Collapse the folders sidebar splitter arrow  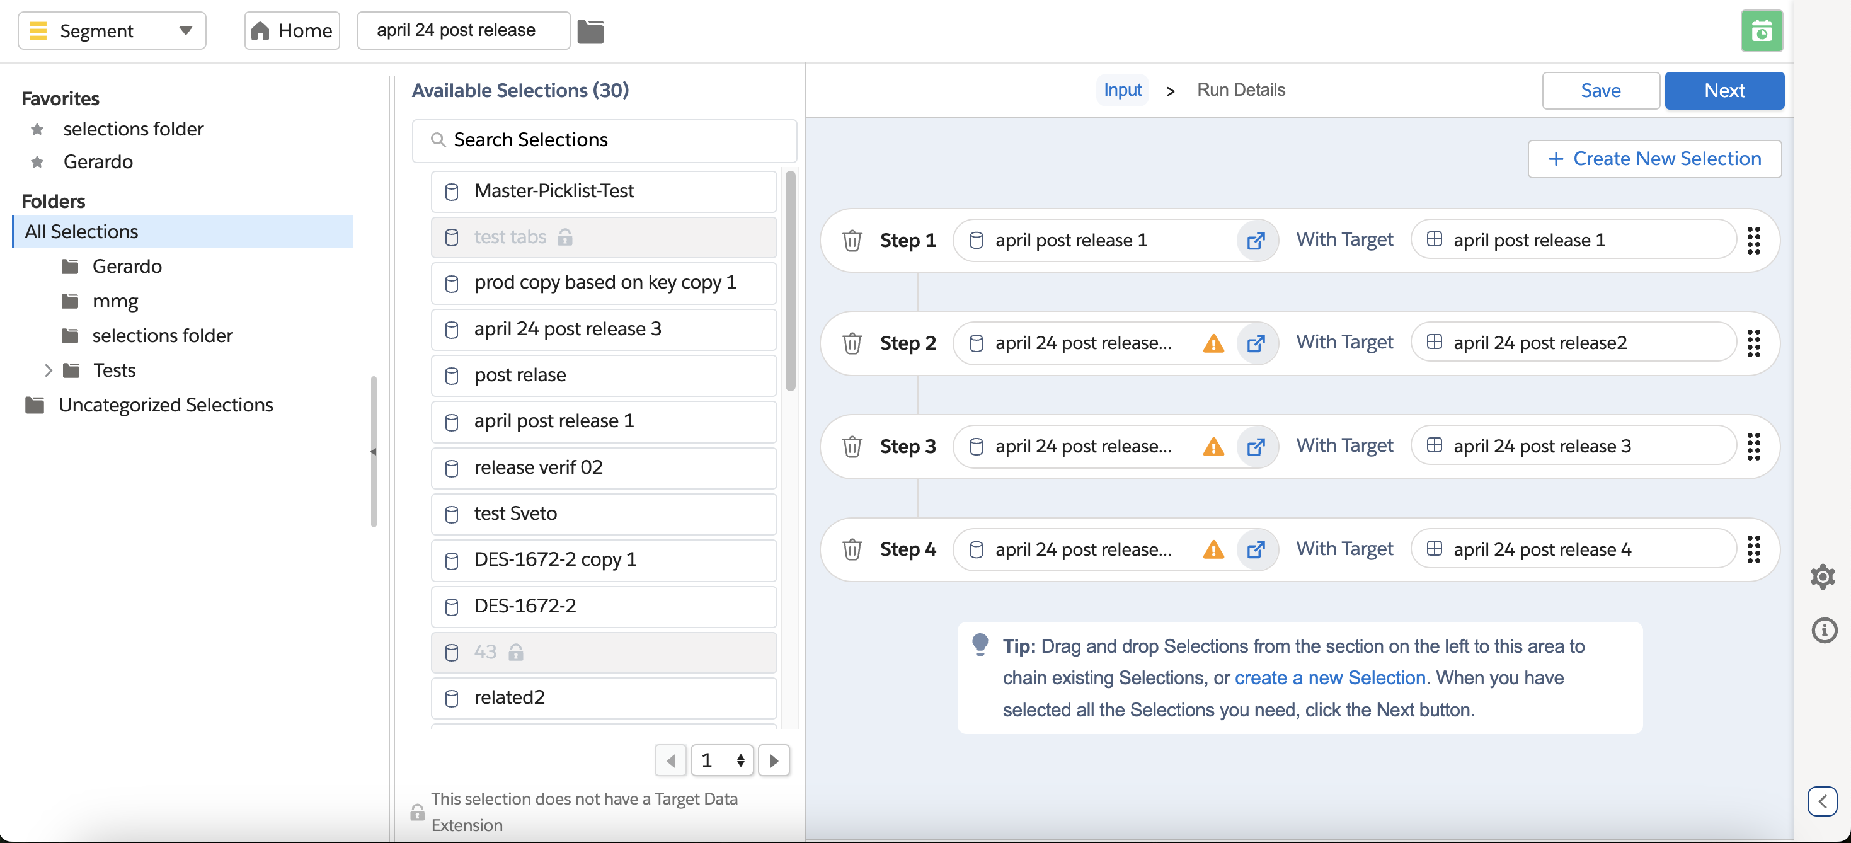point(373,451)
